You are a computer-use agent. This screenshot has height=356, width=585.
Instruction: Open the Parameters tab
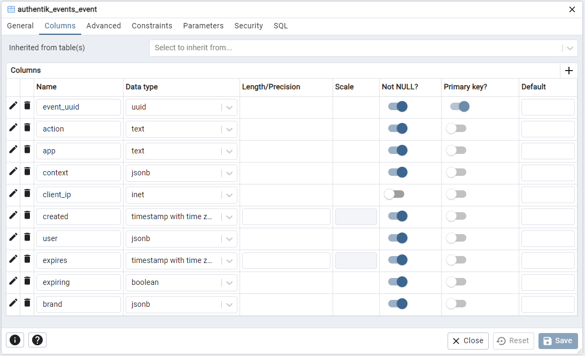(203, 26)
